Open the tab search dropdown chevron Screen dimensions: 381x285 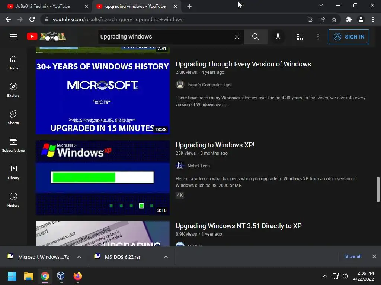point(321,5)
